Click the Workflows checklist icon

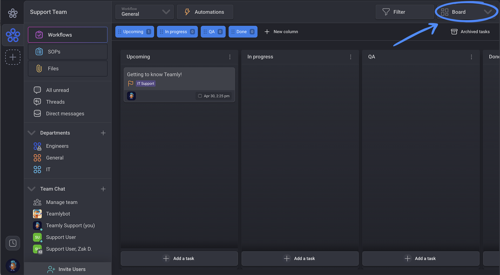click(39, 35)
